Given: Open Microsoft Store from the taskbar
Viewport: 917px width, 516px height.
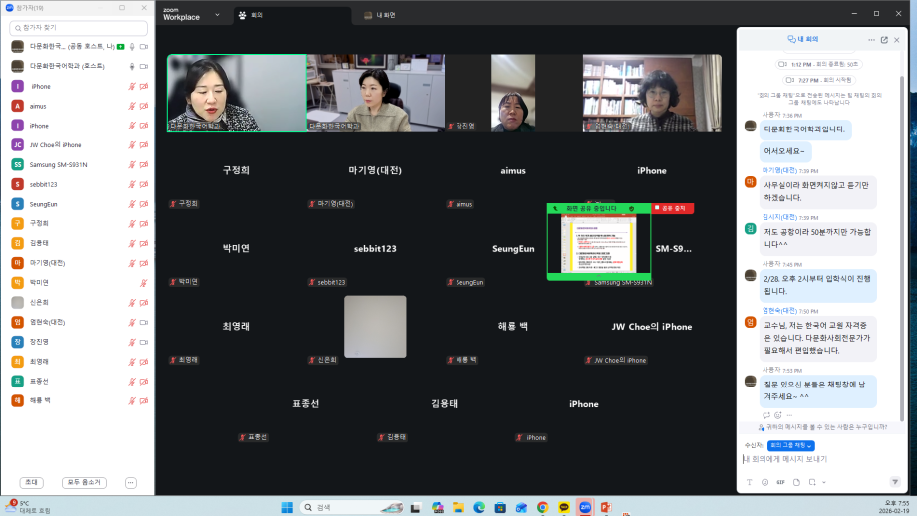Looking at the screenshot, I should click(500, 507).
